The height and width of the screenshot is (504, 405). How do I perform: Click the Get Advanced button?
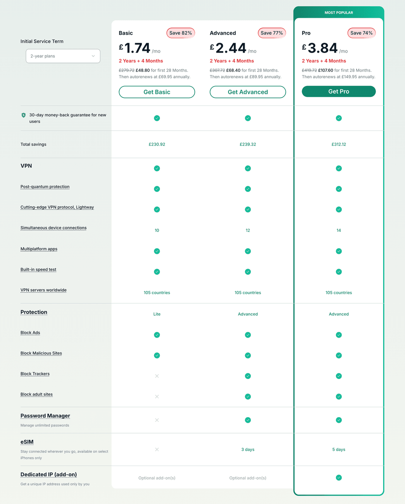click(x=248, y=92)
